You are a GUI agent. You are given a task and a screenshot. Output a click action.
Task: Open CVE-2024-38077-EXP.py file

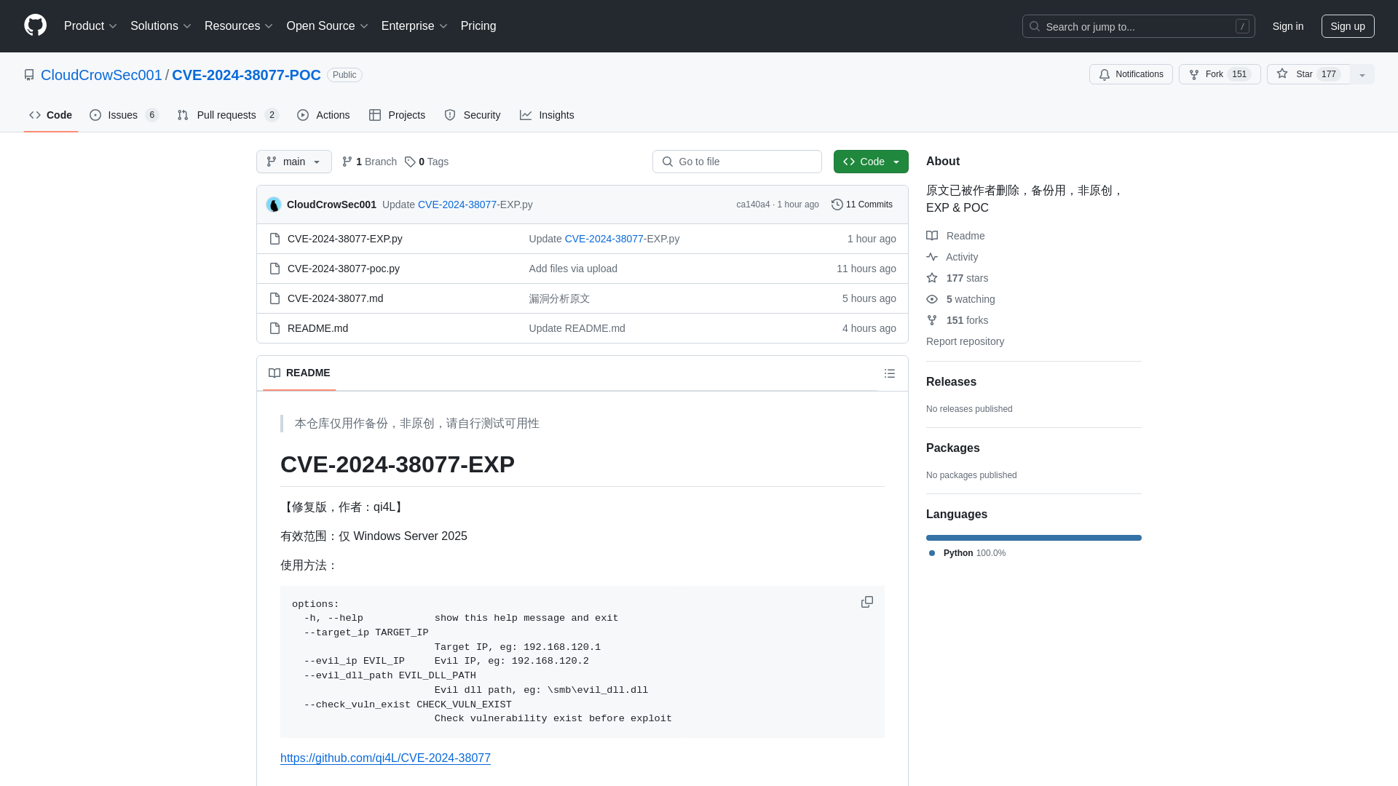point(344,239)
